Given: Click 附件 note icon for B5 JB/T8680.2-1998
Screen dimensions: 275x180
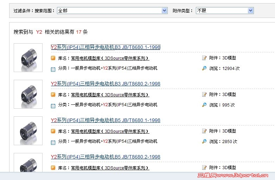Looking at the screenshot, I should pos(204,168).
